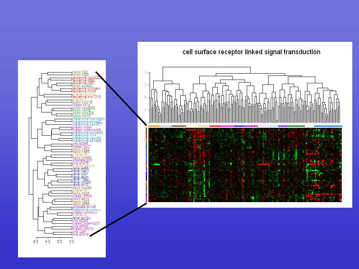This screenshot has height=269, width=359.
Task: Click the 'breast.bt549' label
Action: (82, 196)
